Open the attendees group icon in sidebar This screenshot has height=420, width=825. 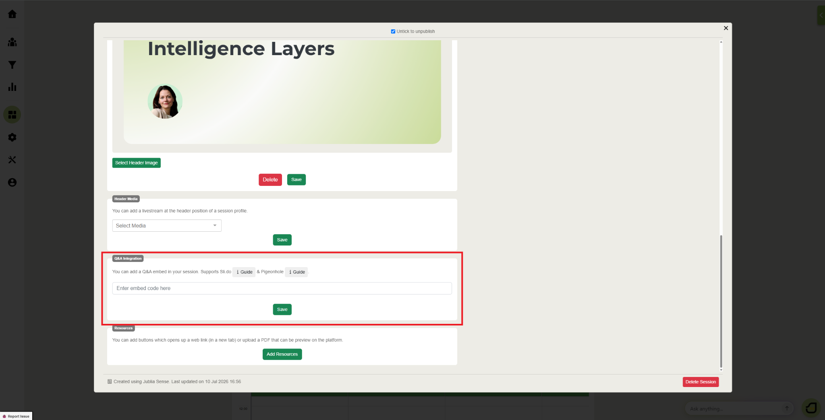pyautogui.click(x=12, y=42)
